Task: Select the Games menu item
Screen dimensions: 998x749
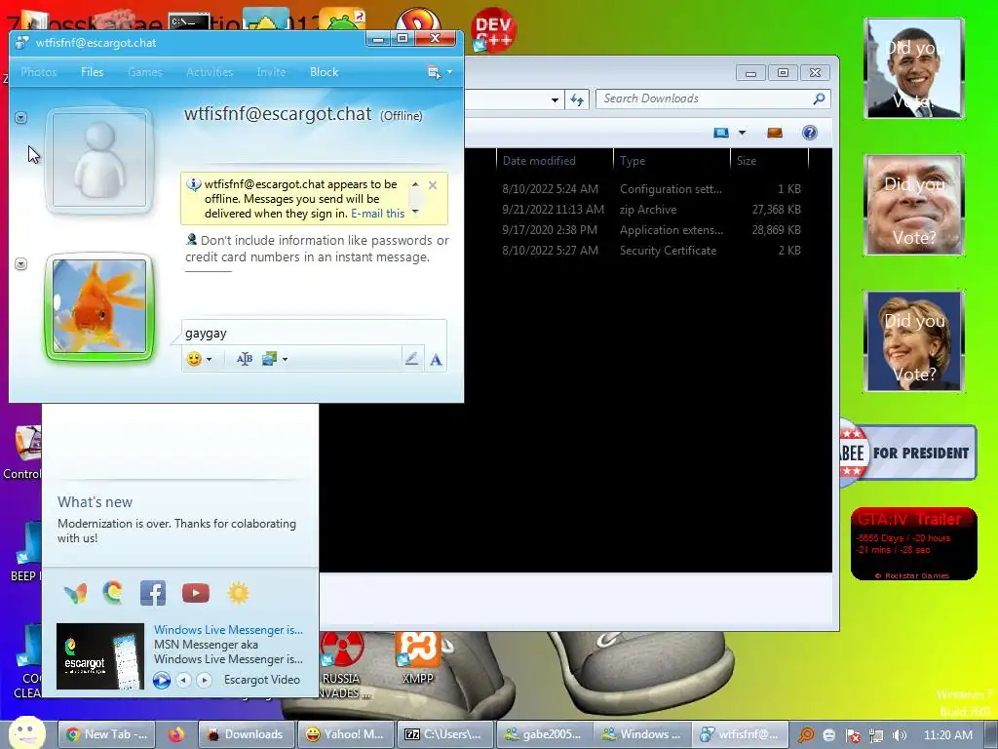Action: (x=144, y=72)
